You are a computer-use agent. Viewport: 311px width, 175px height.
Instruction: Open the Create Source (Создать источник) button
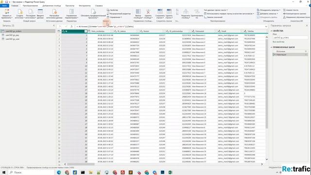point(19,14)
